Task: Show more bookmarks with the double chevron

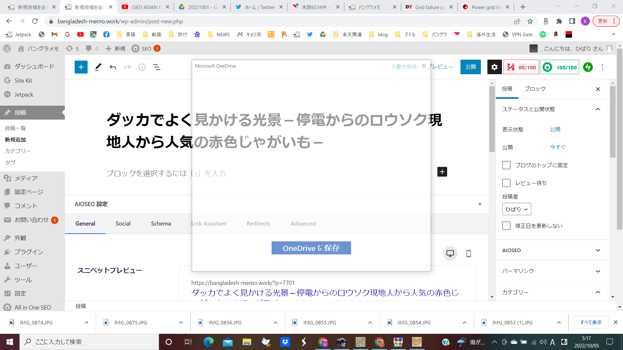Action: 613,34
